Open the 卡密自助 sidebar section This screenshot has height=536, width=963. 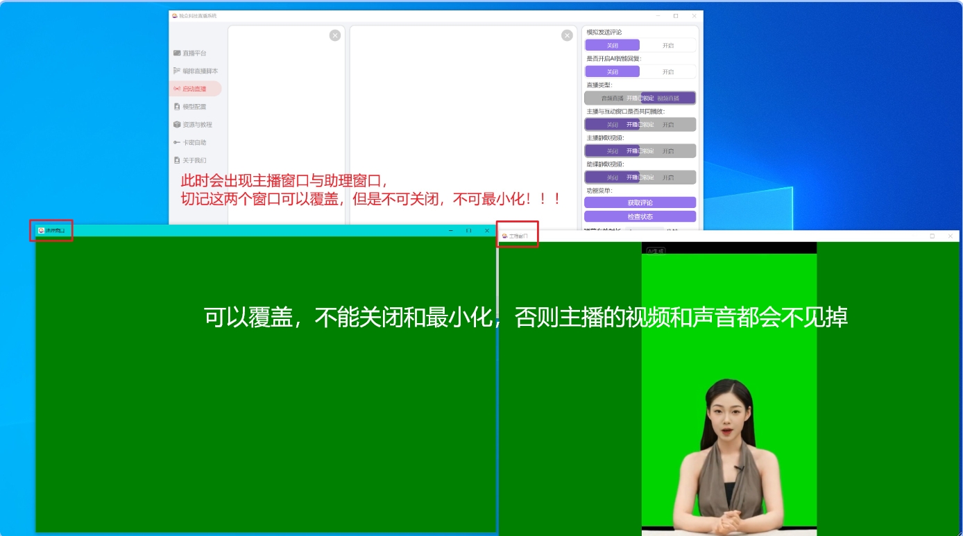point(195,142)
